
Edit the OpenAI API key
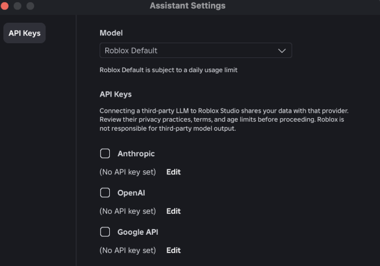174,211
